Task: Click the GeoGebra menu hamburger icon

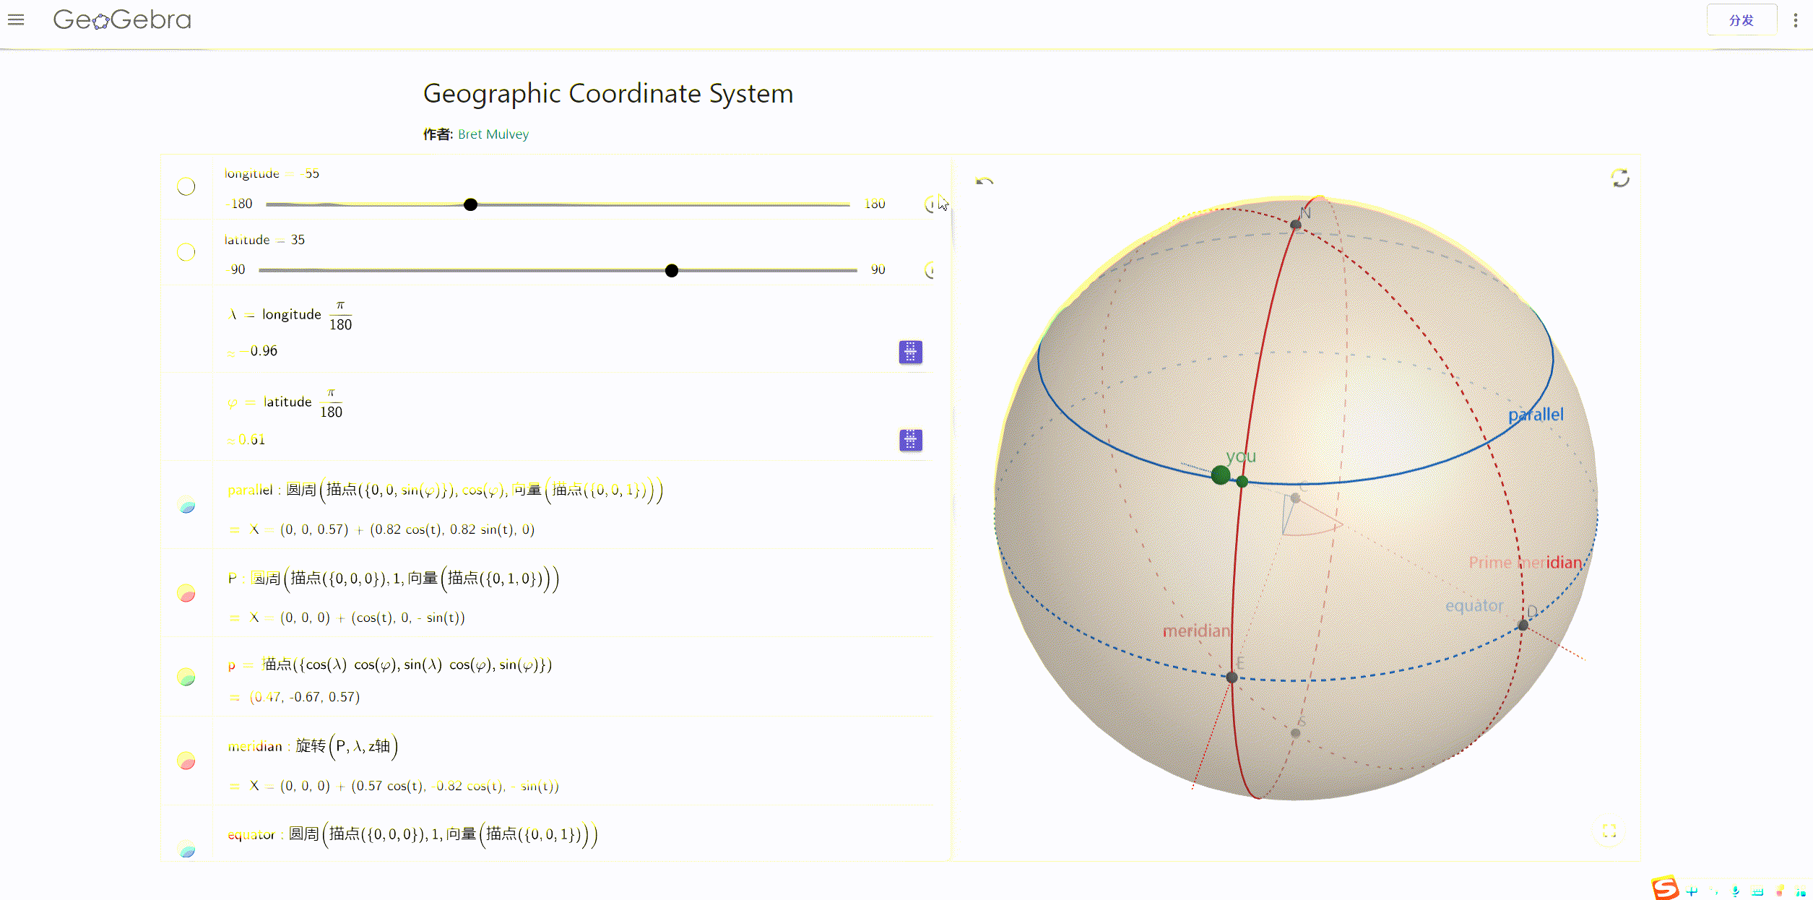Action: [16, 20]
